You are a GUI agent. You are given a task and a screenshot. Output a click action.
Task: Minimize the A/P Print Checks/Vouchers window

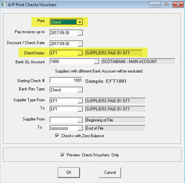click(155, 5)
